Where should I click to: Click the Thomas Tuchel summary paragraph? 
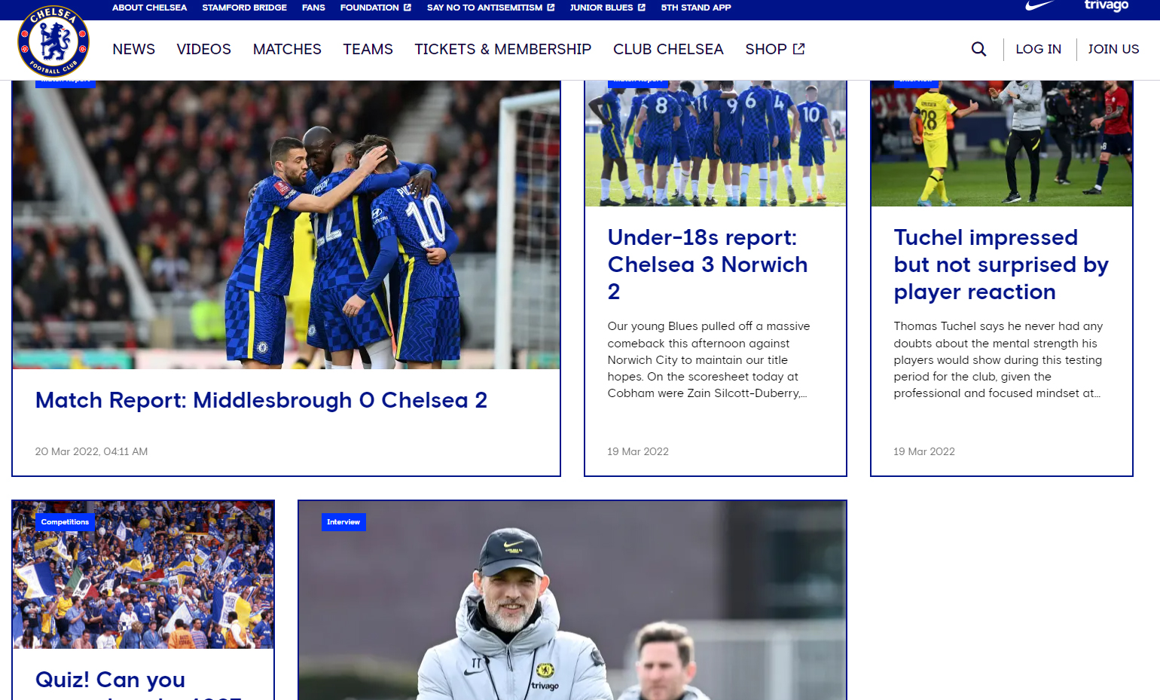point(998,359)
